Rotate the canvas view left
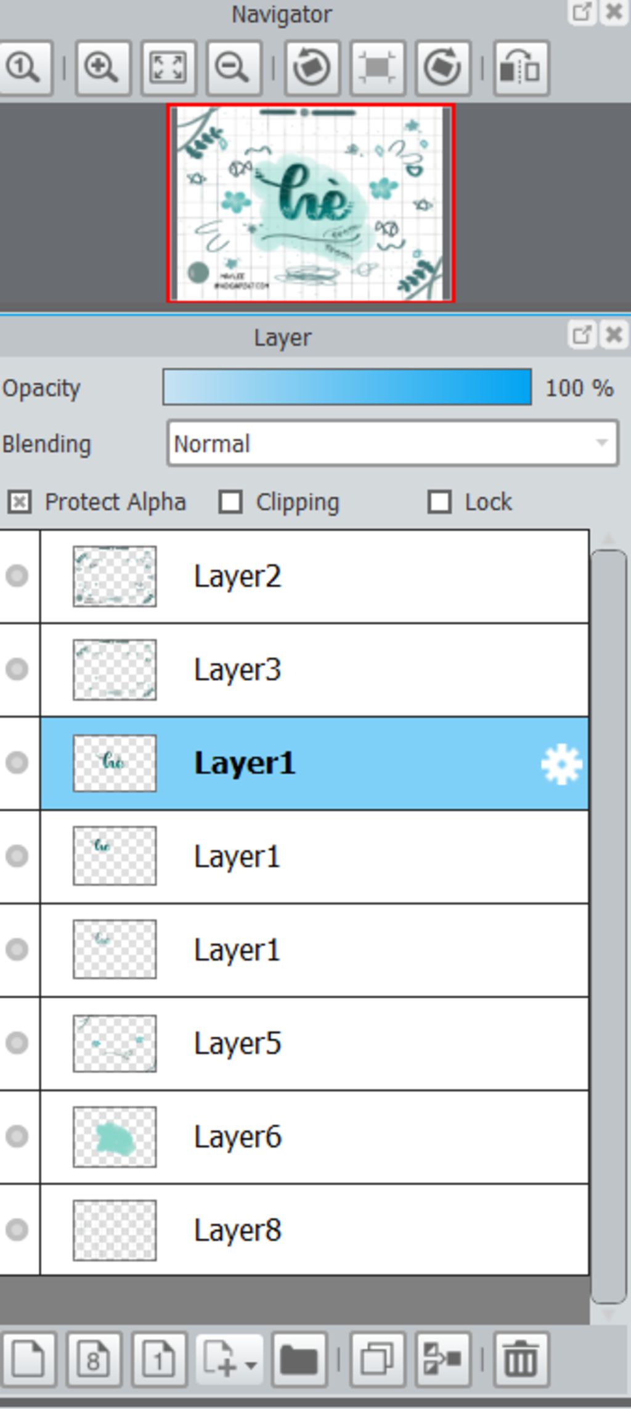This screenshot has height=1409, width=631. pyautogui.click(x=312, y=68)
